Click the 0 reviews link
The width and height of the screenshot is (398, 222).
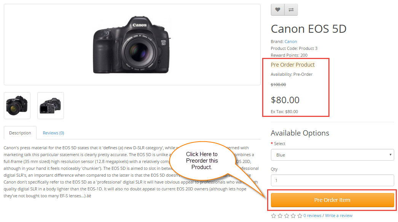312,216
